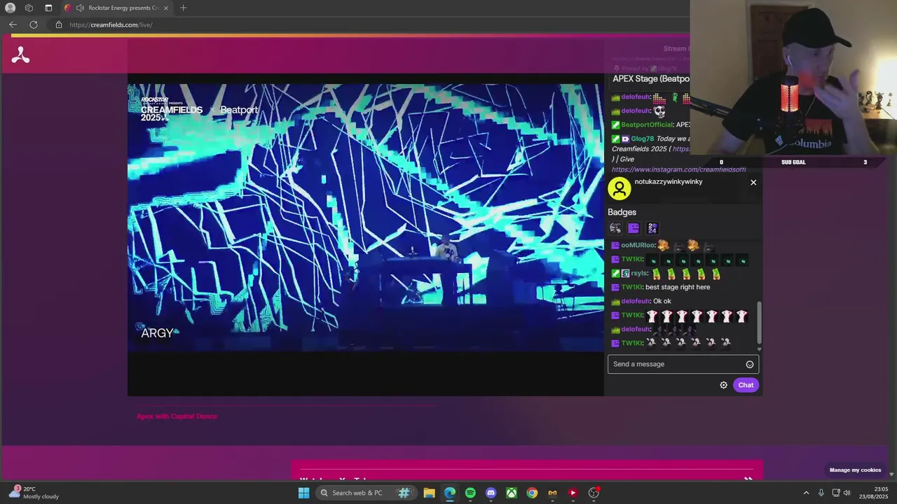Click the Manage my cookies button

click(855, 470)
